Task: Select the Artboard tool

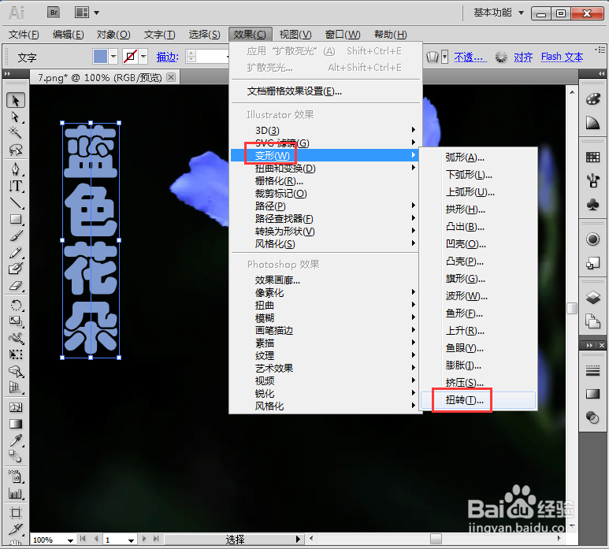Action: tap(16, 513)
